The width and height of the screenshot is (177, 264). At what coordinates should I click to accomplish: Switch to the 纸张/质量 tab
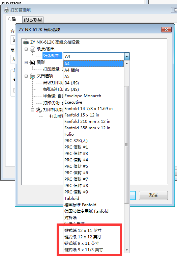pyautogui.click(x=33, y=20)
